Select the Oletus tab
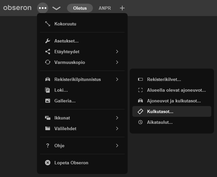217x177 pixels. pyautogui.click(x=80, y=8)
